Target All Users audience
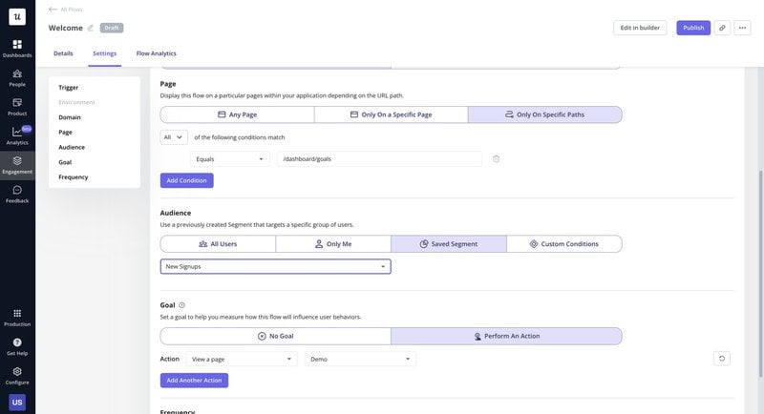The image size is (764, 414). 218,244
